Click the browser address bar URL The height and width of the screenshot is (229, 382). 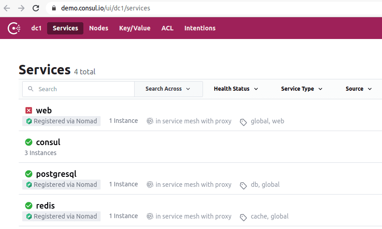[106, 8]
